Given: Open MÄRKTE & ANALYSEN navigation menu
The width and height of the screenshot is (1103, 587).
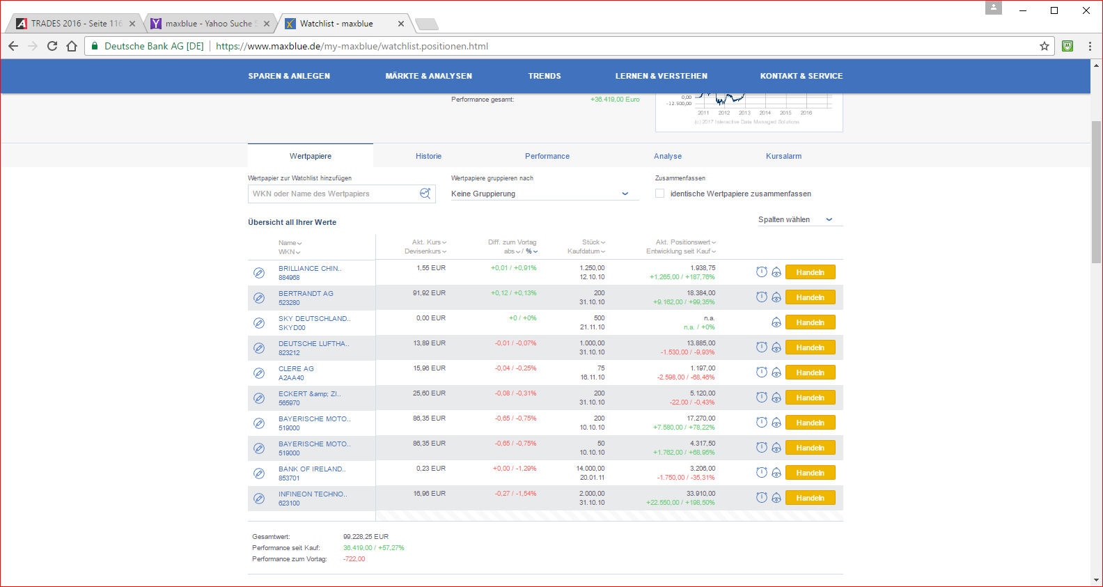Looking at the screenshot, I should coord(428,76).
